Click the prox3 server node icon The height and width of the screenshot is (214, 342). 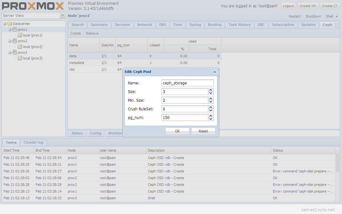point(15,52)
